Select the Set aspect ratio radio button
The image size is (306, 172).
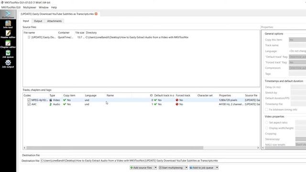pos(267,122)
